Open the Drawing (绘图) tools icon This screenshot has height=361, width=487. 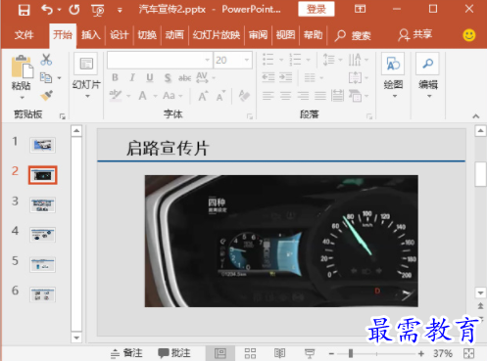(393, 64)
